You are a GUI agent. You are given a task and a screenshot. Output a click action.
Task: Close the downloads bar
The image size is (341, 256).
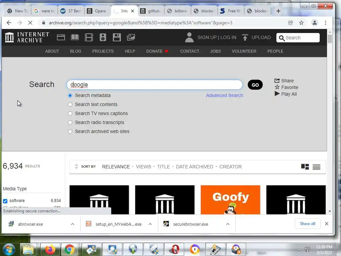[326, 224]
